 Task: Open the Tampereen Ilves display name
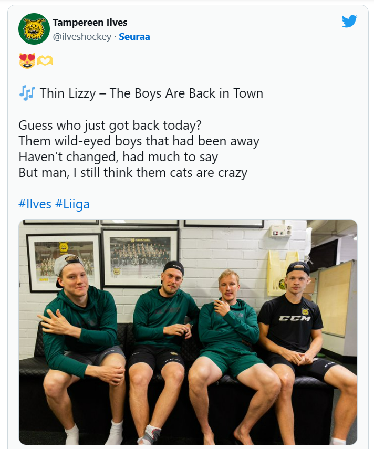[x=90, y=23]
